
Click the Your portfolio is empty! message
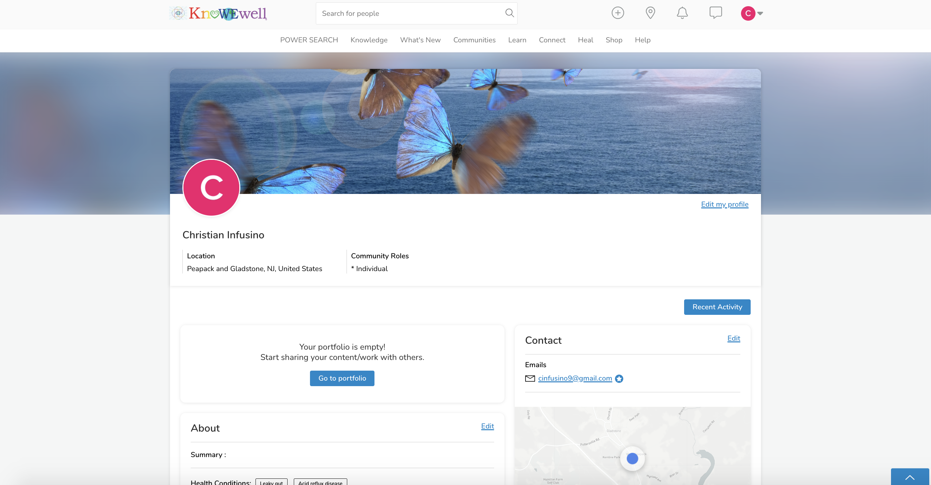tap(342, 347)
